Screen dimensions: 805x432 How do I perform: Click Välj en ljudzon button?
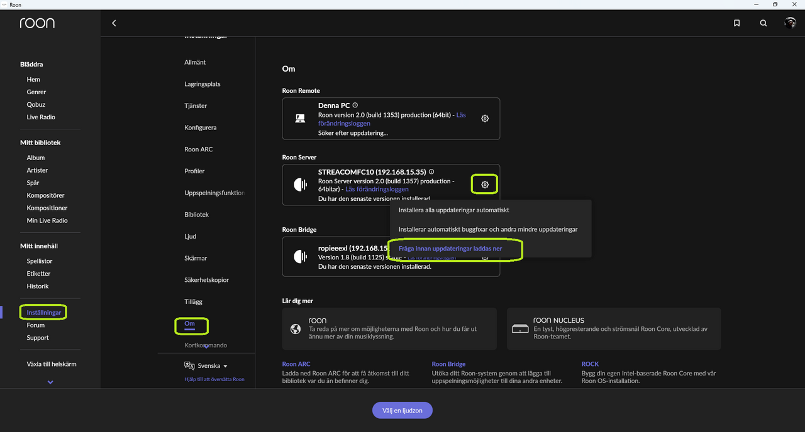402,411
